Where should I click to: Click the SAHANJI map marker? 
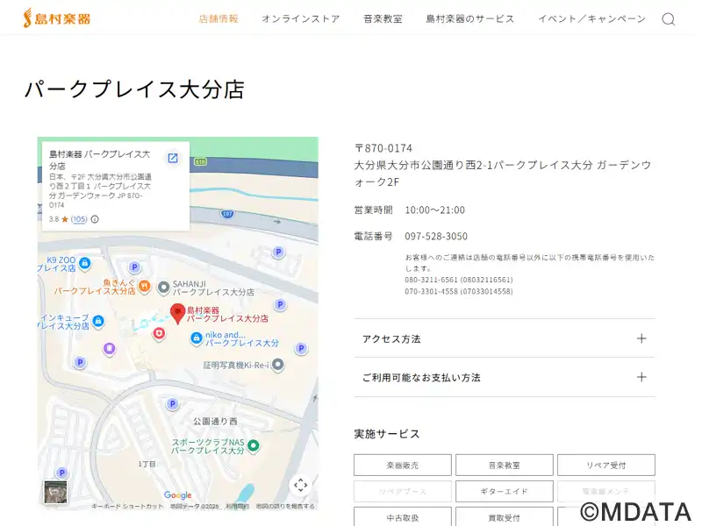pyautogui.click(x=164, y=288)
